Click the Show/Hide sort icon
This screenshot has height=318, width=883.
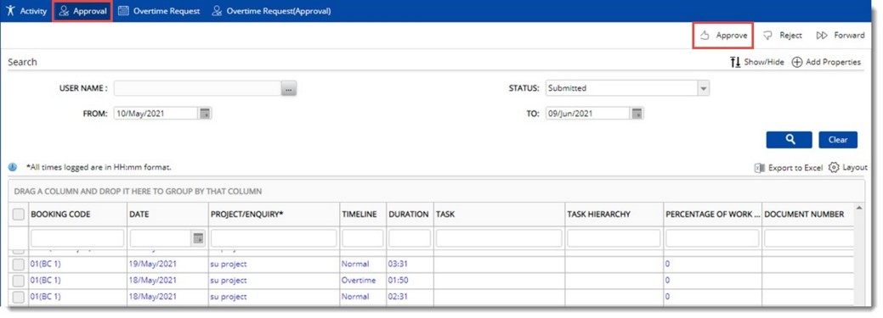pyautogui.click(x=735, y=63)
